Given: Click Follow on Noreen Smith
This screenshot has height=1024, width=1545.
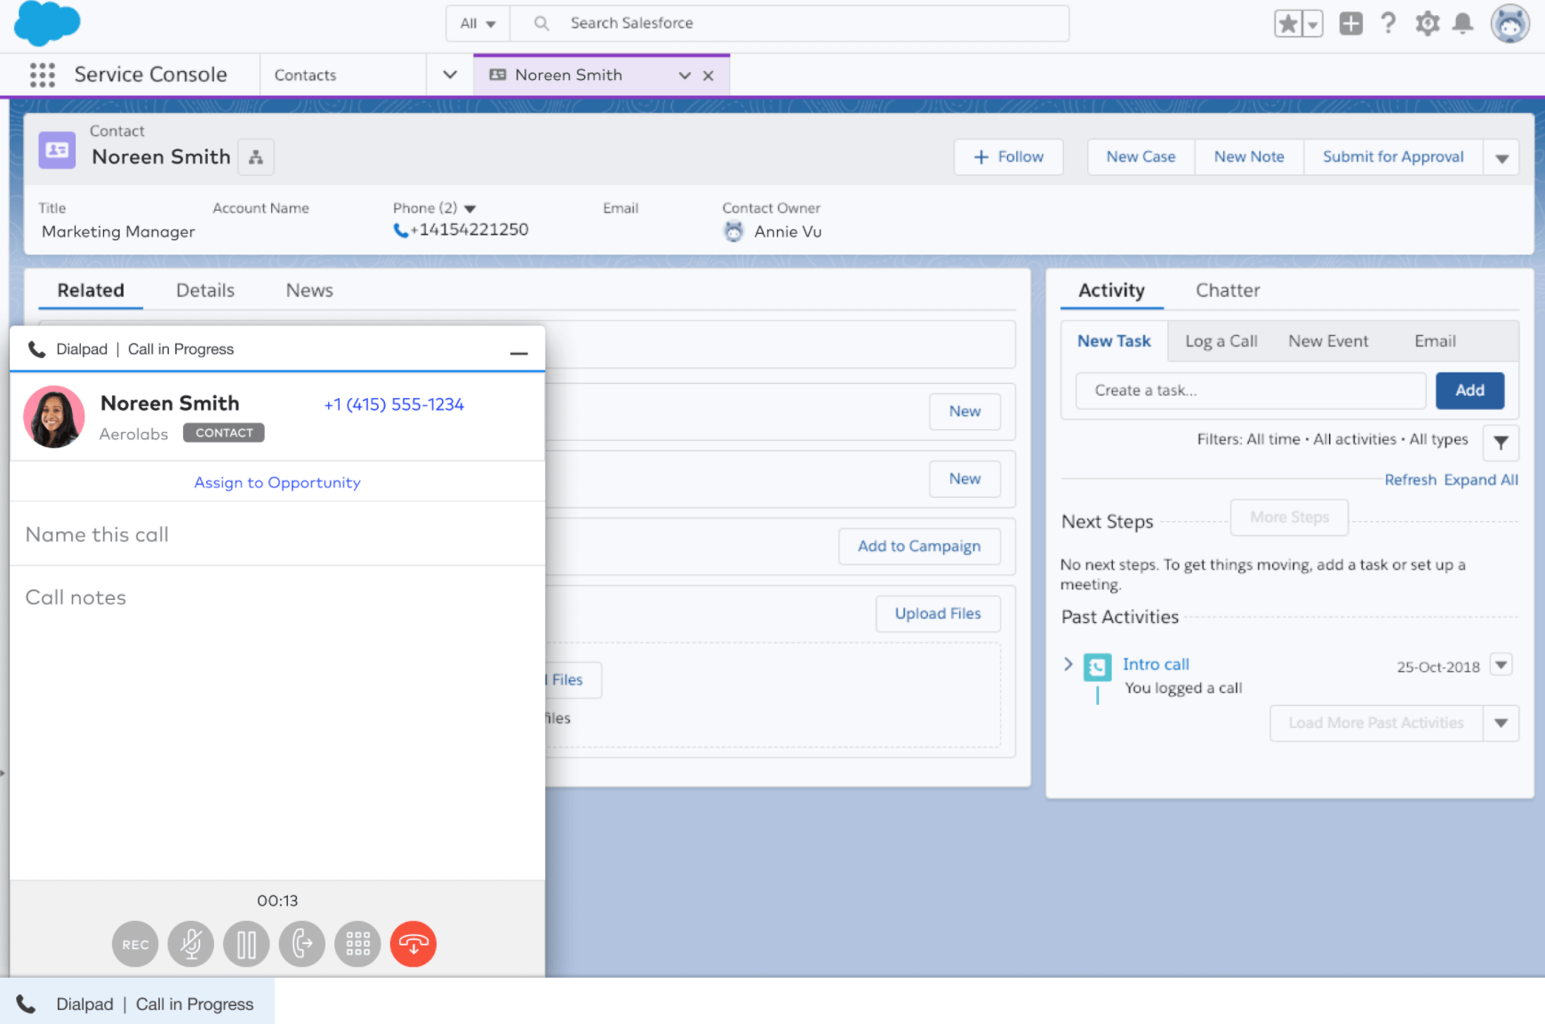Looking at the screenshot, I should (x=1008, y=156).
